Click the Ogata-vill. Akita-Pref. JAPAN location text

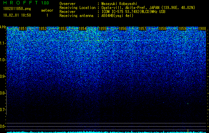[x=148, y=8]
